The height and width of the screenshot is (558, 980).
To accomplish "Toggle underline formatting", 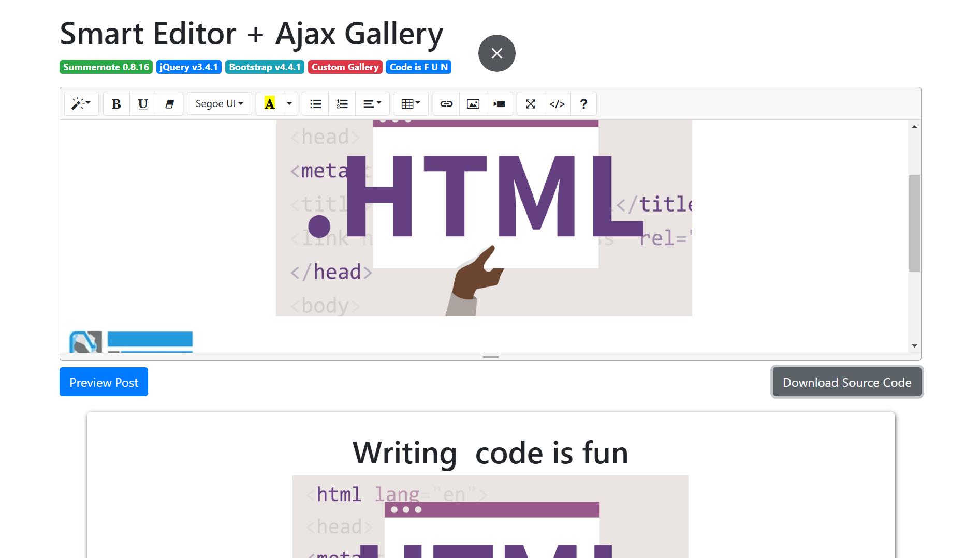I will [142, 103].
